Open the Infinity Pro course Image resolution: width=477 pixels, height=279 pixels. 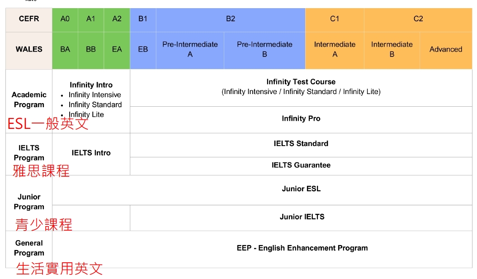click(301, 118)
